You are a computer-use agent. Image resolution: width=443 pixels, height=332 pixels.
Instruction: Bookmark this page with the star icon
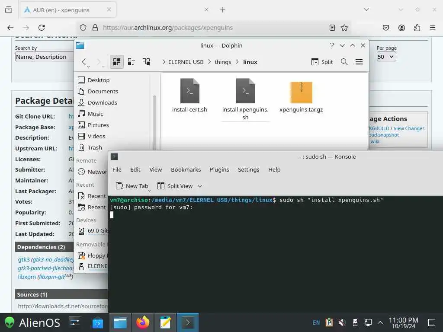344,28
